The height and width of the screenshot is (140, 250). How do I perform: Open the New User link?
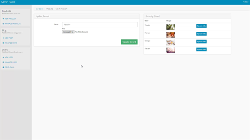(9, 57)
